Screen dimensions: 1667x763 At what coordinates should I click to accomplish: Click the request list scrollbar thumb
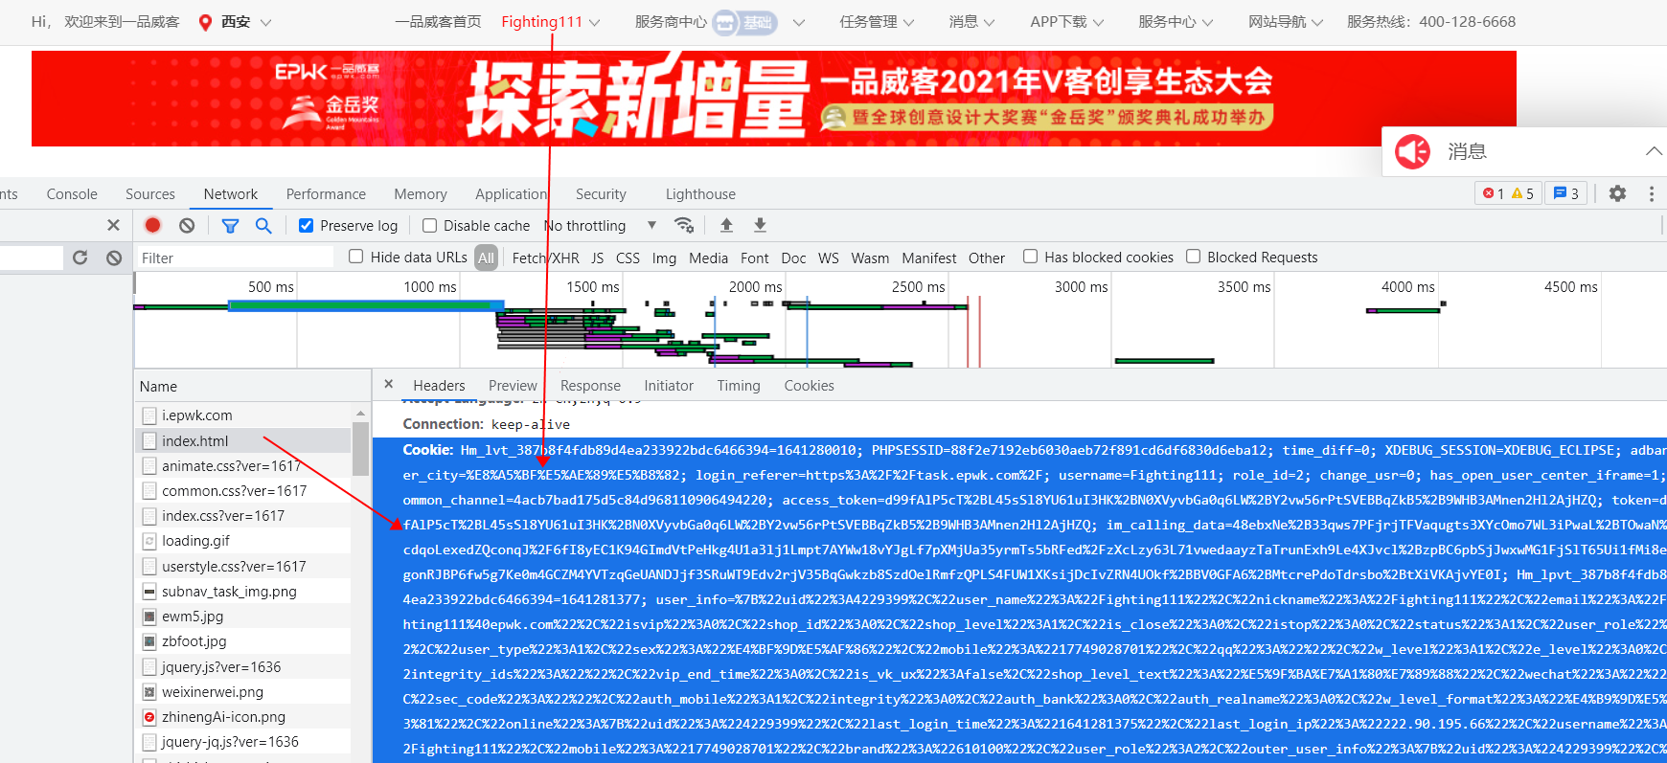click(360, 448)
